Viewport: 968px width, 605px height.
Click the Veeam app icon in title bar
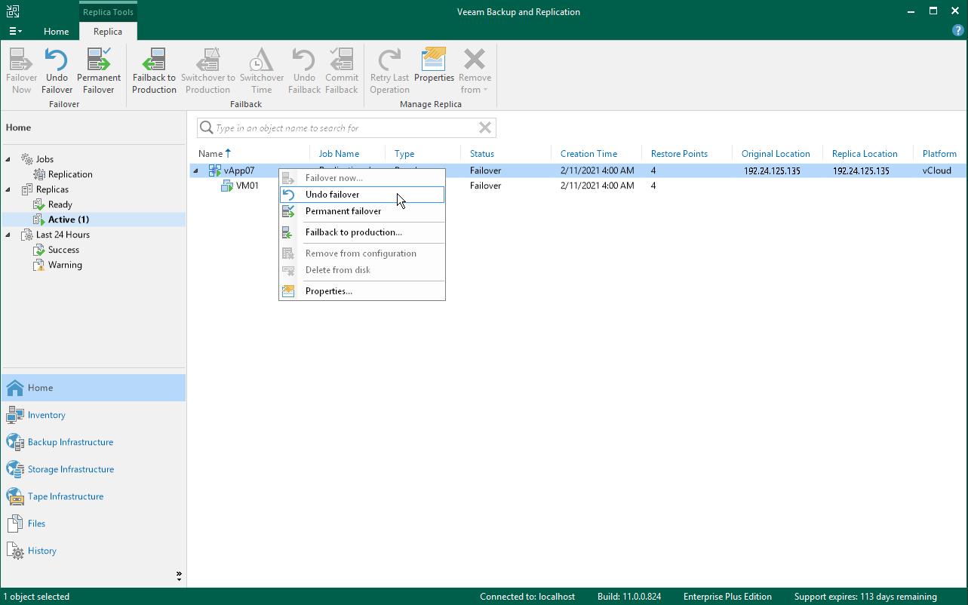click(13, 11)
